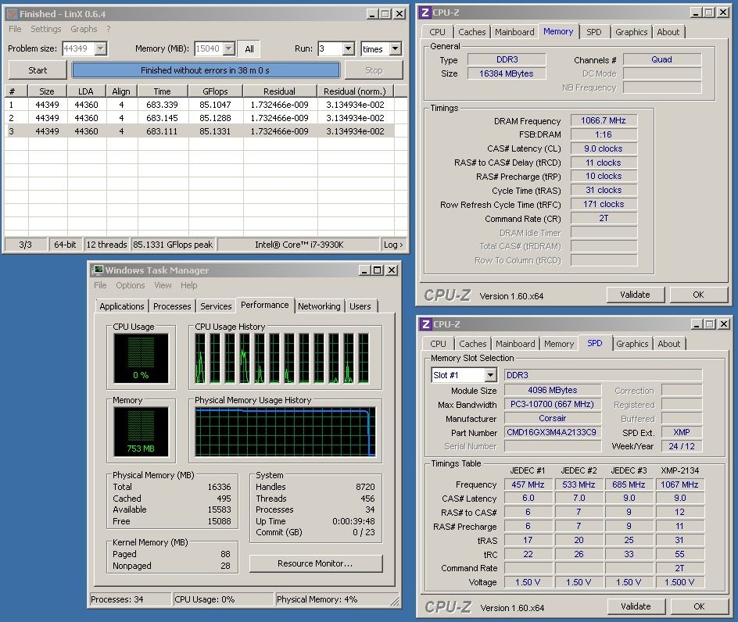Viewport: 738px width, 622px height.
Task: Click the CPU-Z icon in Memory window title
Action: click(x=425, y=13)
